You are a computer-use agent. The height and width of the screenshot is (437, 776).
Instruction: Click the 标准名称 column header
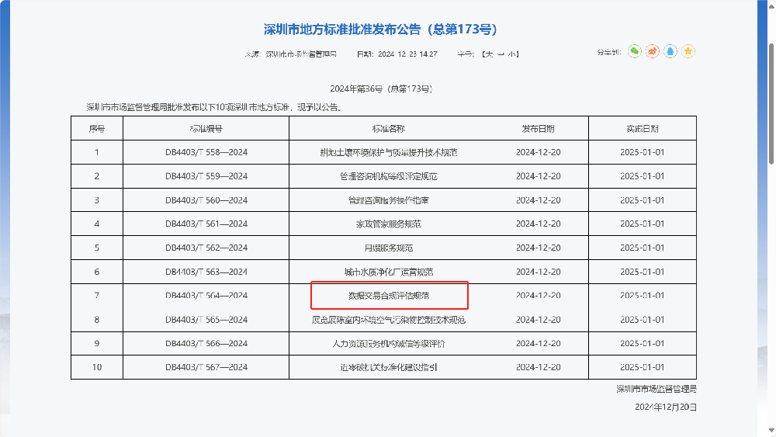[389, 129]
